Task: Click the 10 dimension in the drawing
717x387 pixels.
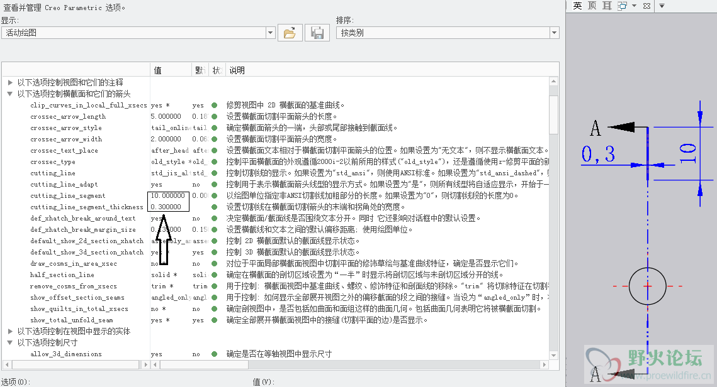Action: (687, 153)
